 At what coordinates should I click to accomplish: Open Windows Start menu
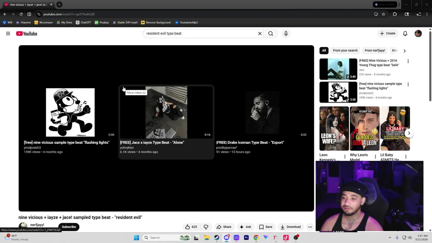click(136, 238)
